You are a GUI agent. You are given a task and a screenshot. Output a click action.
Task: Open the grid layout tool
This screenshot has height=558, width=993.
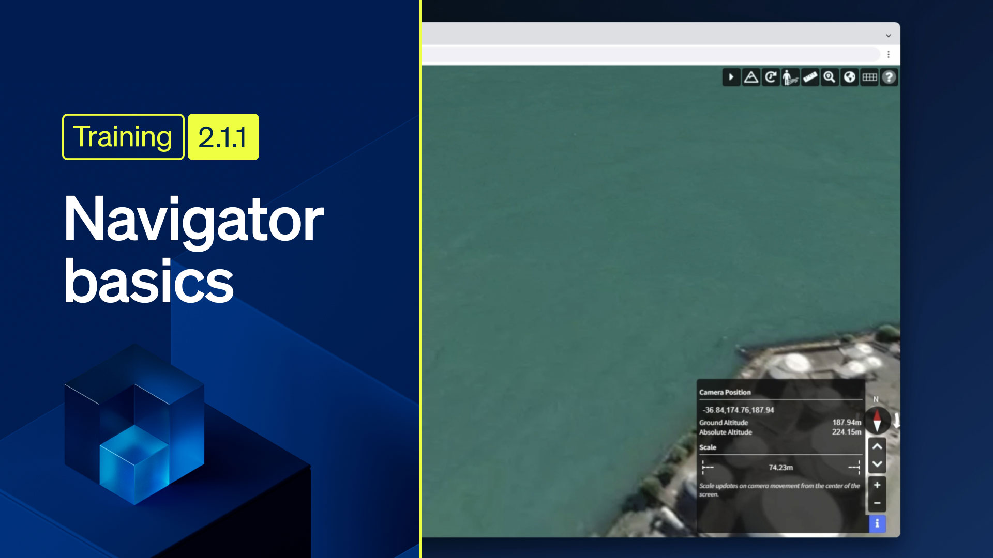(869, 78)
